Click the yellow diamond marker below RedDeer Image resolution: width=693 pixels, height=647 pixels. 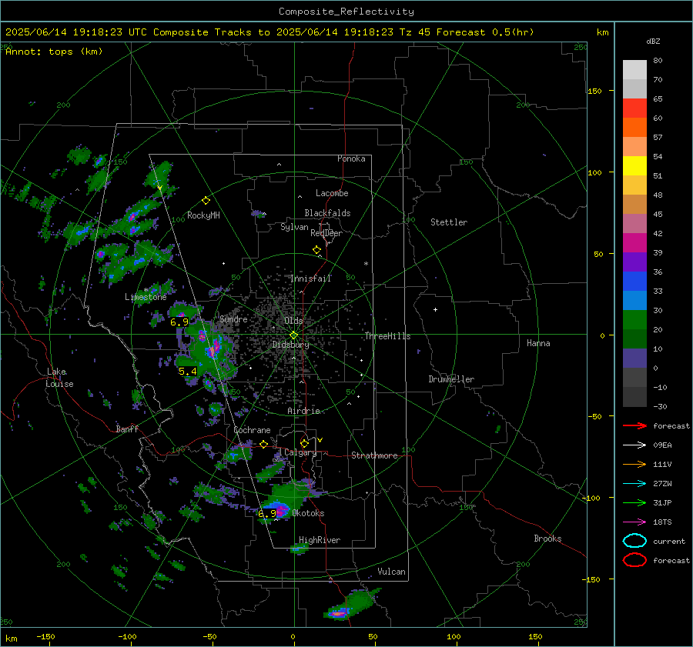point(316,250)
